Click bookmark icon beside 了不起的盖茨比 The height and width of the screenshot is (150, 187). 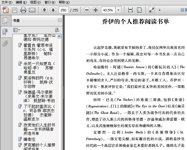(x=20, y=107)
